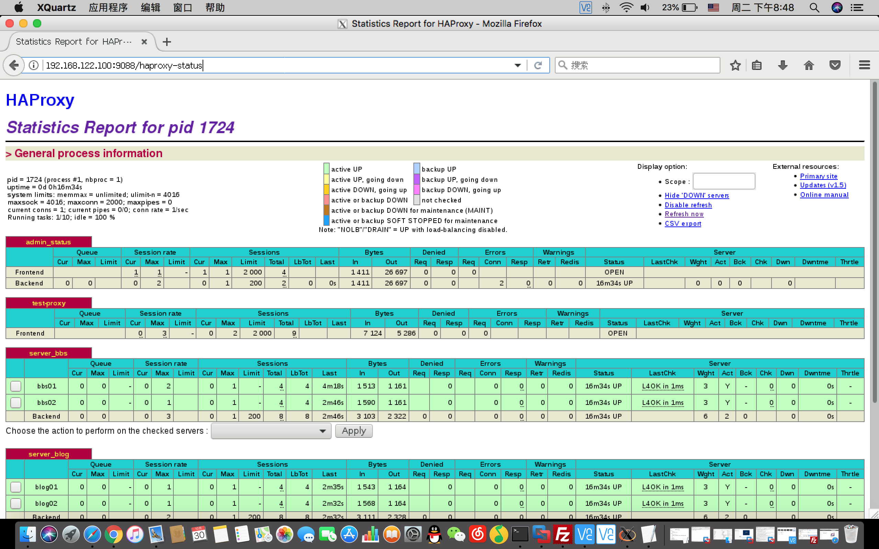Click the home icon in toolbar
The height and width of the screenshot is (549, 879).
[x=809, y=65]
